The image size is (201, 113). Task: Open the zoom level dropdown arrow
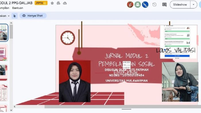(9, 16)
